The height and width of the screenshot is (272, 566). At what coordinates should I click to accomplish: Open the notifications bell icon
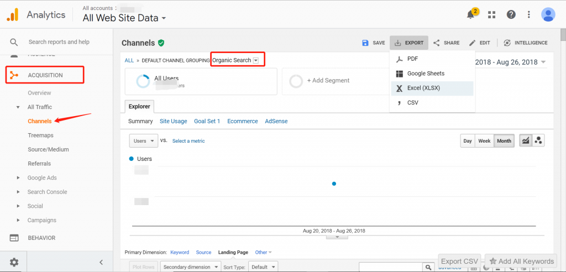471,15
